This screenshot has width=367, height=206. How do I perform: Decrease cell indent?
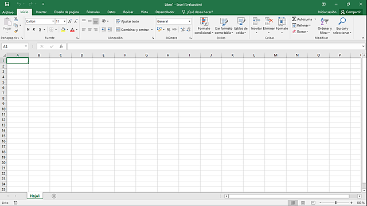(104, 29)
